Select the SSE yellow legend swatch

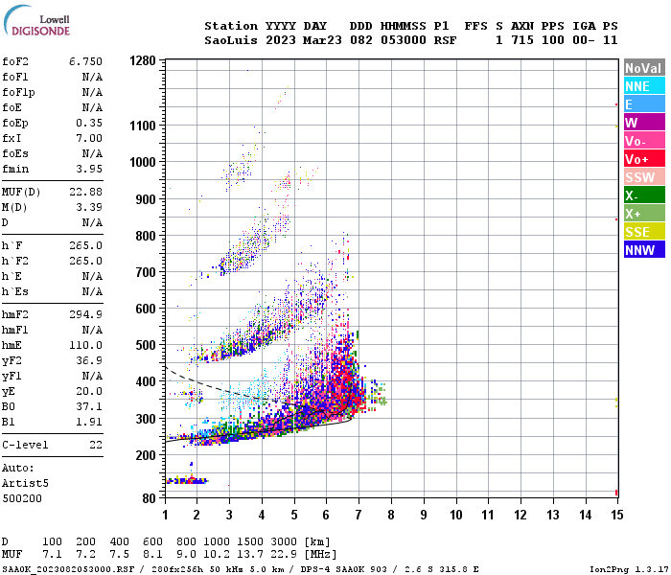(644, 232)
